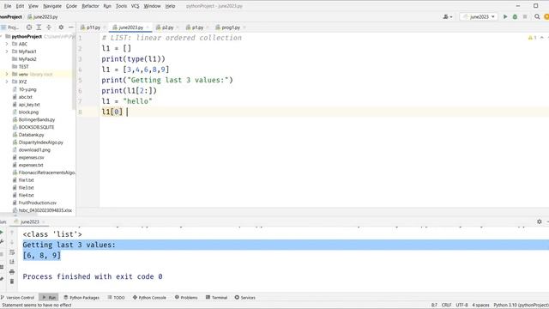
Task: Jump to previous highlighted error arrow
Action: point(541,38)
